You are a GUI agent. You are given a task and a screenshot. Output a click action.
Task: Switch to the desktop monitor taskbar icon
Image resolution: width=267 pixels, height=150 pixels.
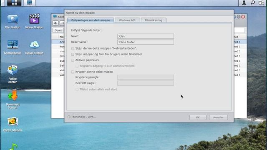point(30,3)
